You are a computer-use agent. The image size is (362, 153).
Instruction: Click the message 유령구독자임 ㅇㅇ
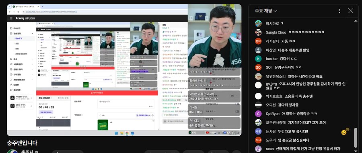pyautogui.click(x=288, y=67)
